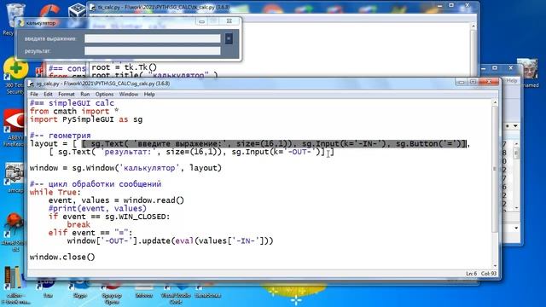The width and height of the screenshot is (546, 307).
Task: Click scroll-down arrow in background right window list
Action: [516, 208]
